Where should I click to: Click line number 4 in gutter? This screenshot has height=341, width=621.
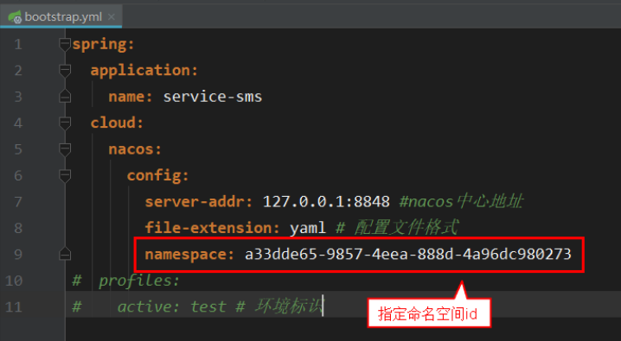click(x=18, y=123)
